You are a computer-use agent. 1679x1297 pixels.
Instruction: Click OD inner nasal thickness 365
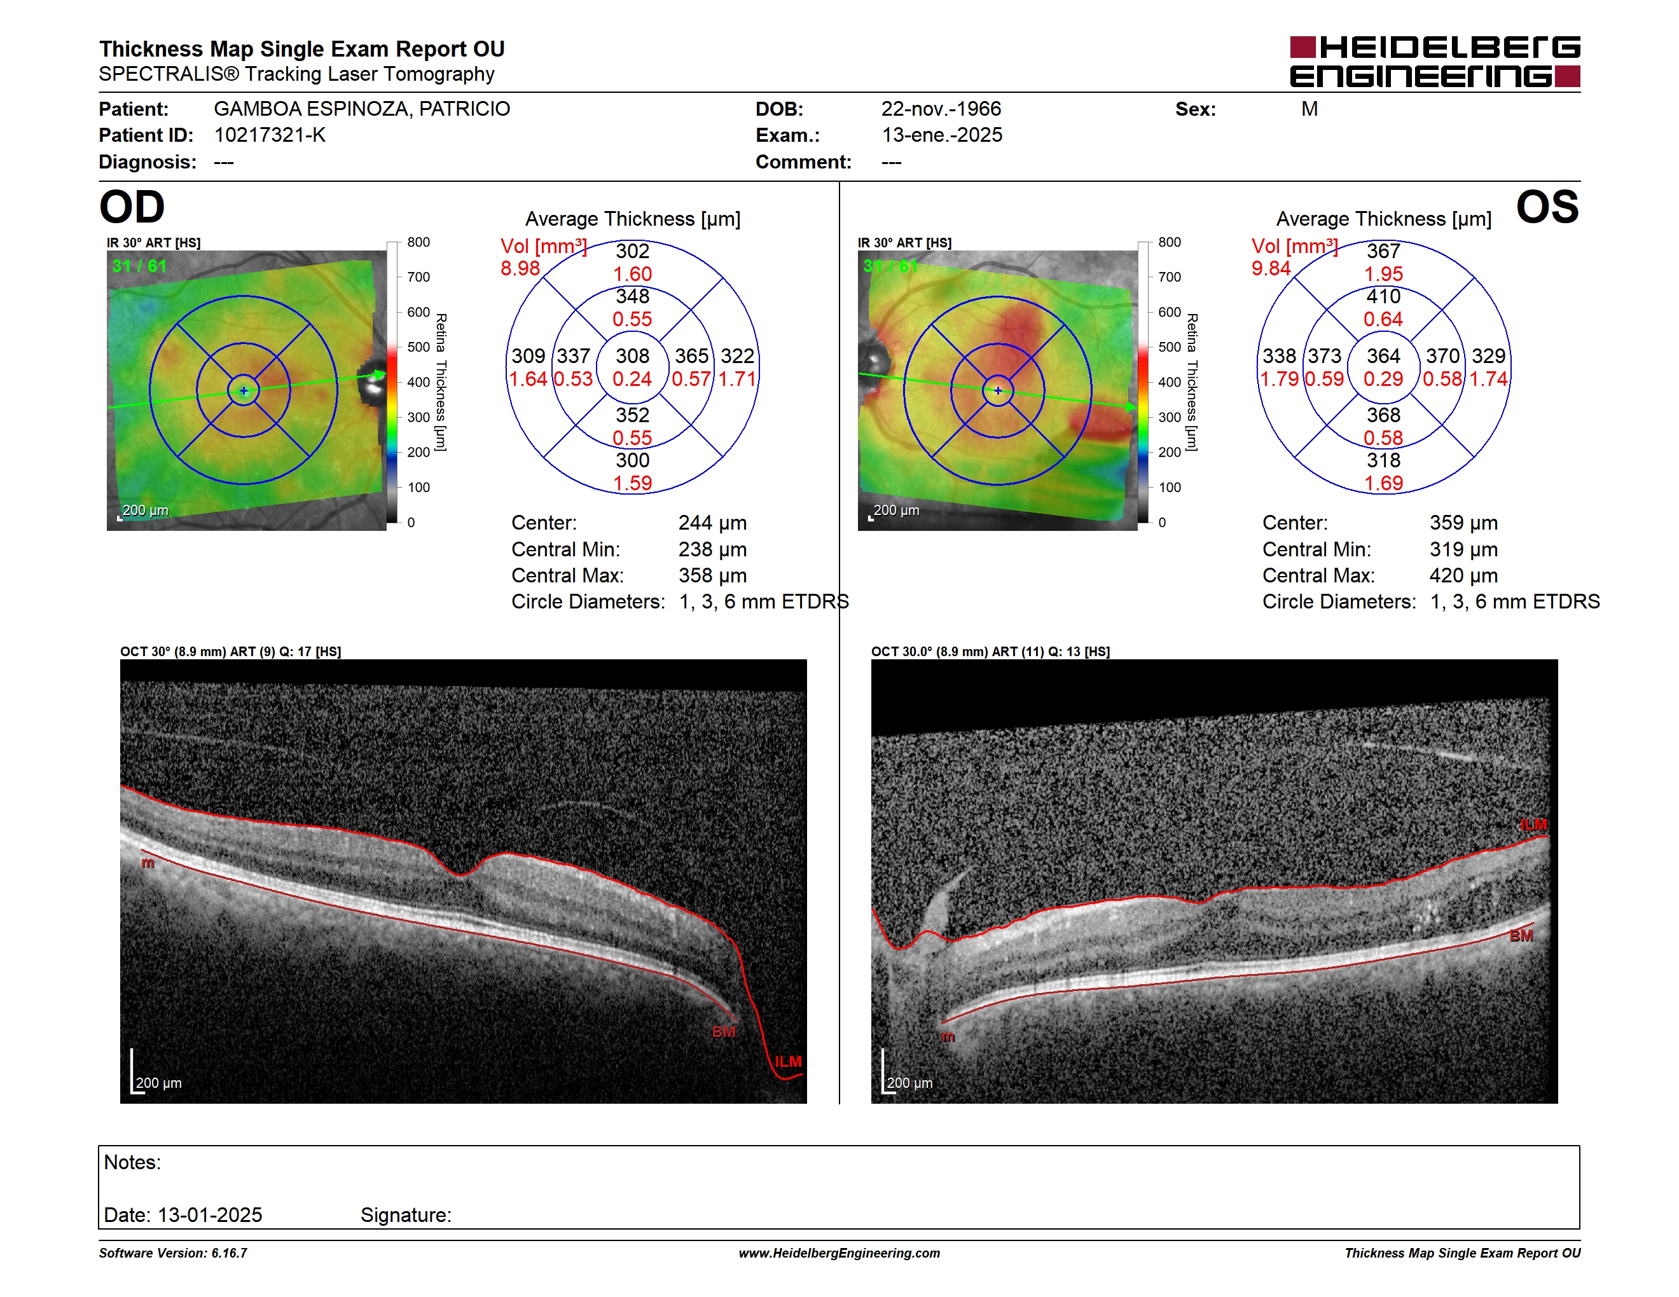pyautogui.click(x=692, y=356)
